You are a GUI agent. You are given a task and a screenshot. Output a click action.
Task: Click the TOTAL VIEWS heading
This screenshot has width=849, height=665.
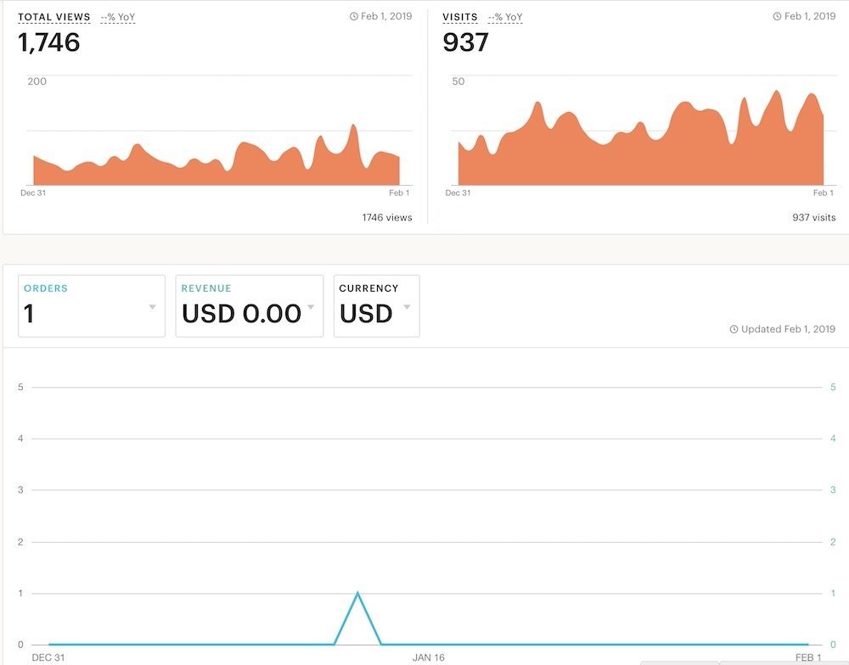54,17
